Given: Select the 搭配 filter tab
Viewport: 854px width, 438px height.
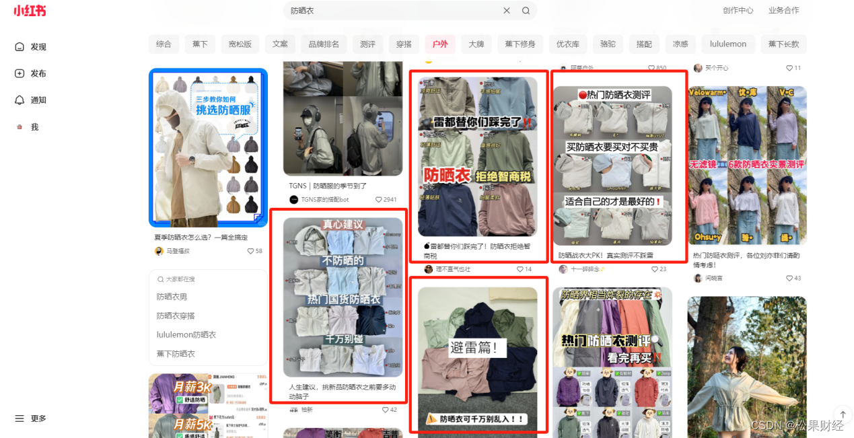Looking at the screenshot, I should (644, 44).
